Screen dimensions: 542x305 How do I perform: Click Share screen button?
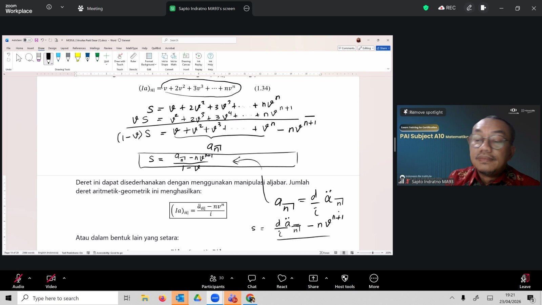[313, 281]
